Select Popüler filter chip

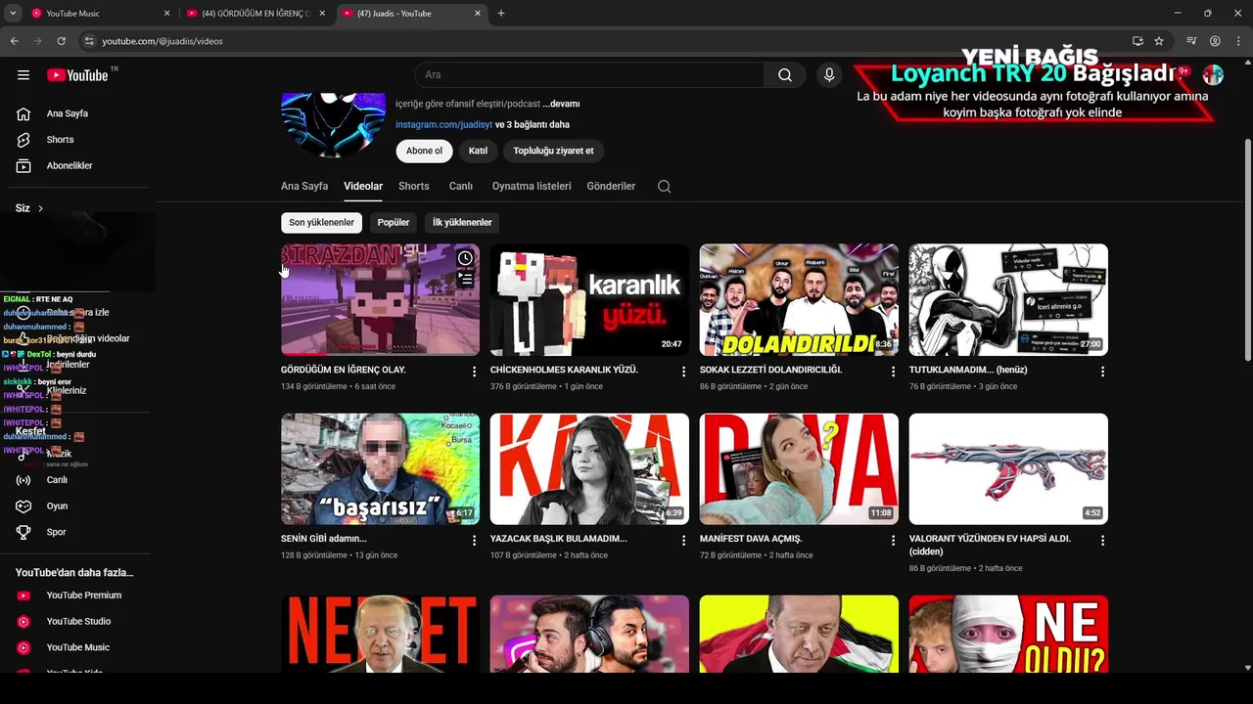(x=394, y=223)
